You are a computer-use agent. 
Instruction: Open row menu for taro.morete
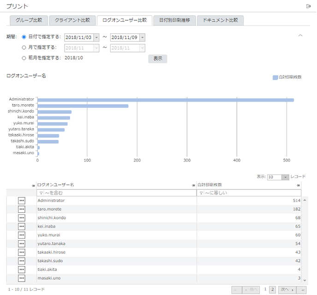click(22, 209)
